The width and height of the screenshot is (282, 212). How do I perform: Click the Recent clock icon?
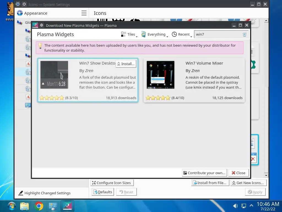[174, 34]
